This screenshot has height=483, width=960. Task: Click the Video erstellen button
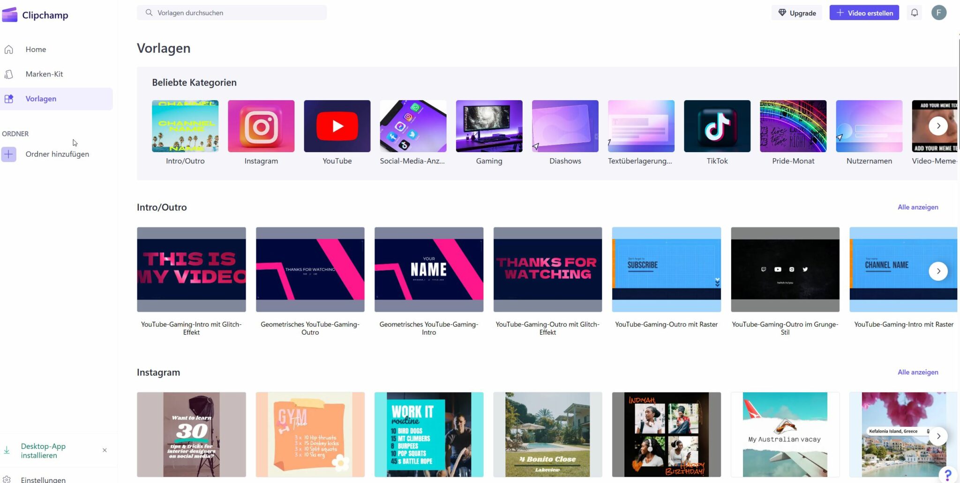pos(864,13)
